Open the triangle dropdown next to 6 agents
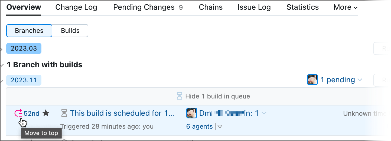This screenshot has width=391, height=141. coord(220,126)
